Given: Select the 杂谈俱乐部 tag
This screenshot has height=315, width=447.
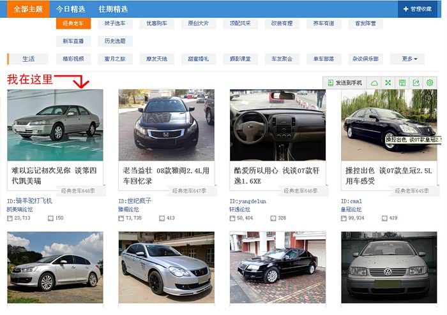Looking at the screenshot, I should (365, 59).
